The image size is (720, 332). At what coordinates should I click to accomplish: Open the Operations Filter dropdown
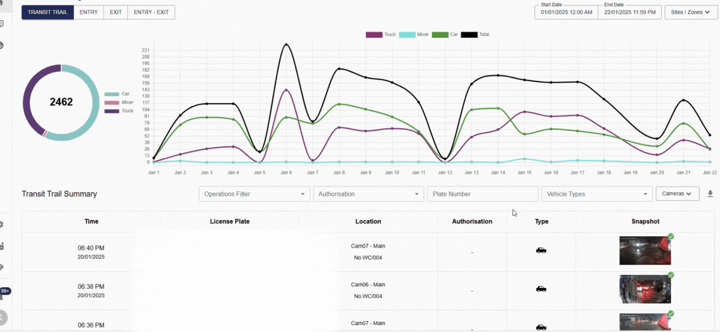[254, 194]
